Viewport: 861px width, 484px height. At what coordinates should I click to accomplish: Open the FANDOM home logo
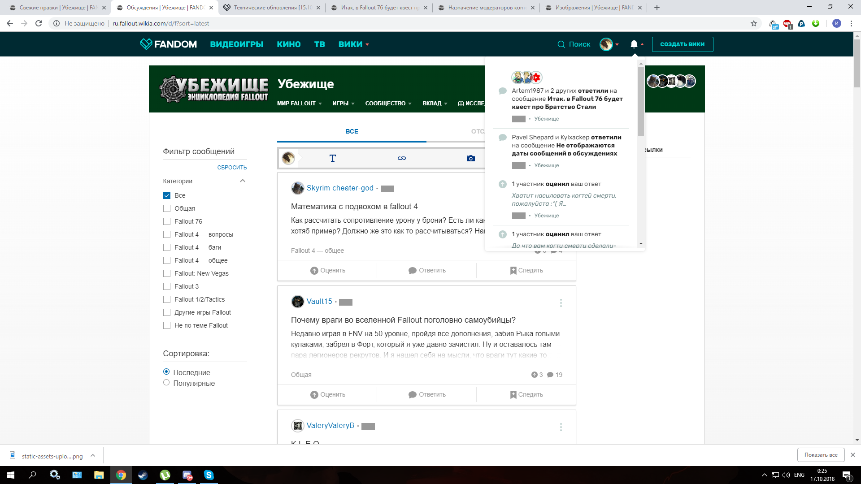[x=169, y=44]
